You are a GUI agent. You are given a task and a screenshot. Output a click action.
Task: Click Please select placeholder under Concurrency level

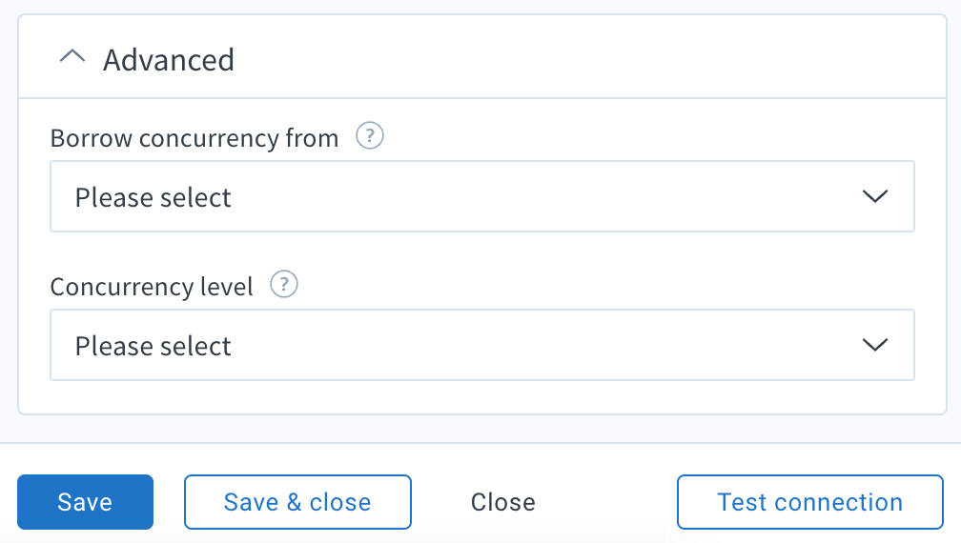[153, 346]
